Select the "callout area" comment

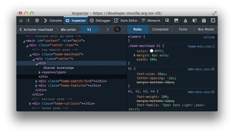coord(52,99)
